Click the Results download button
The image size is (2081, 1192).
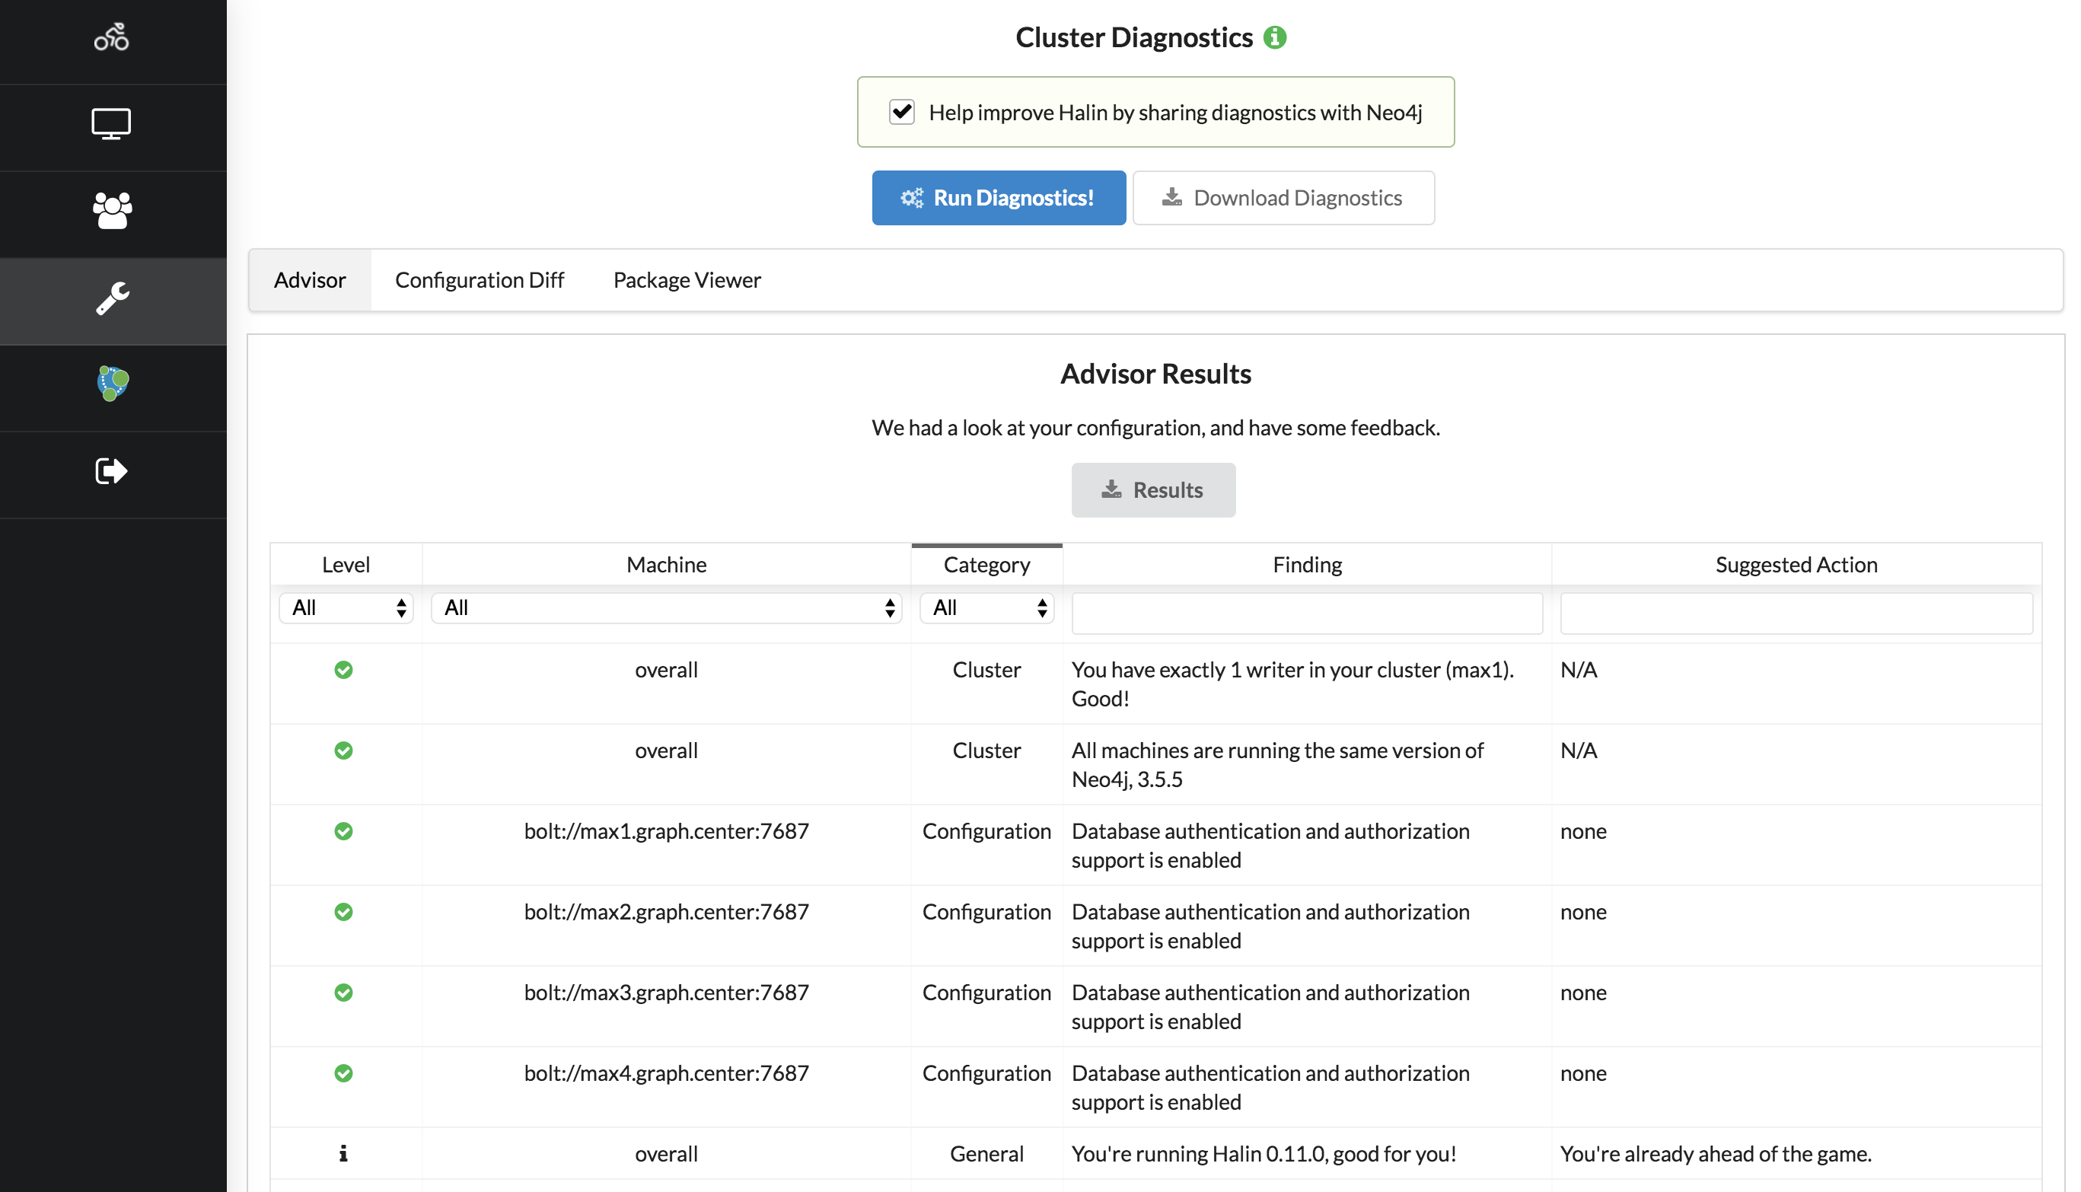pos(1152,490)
